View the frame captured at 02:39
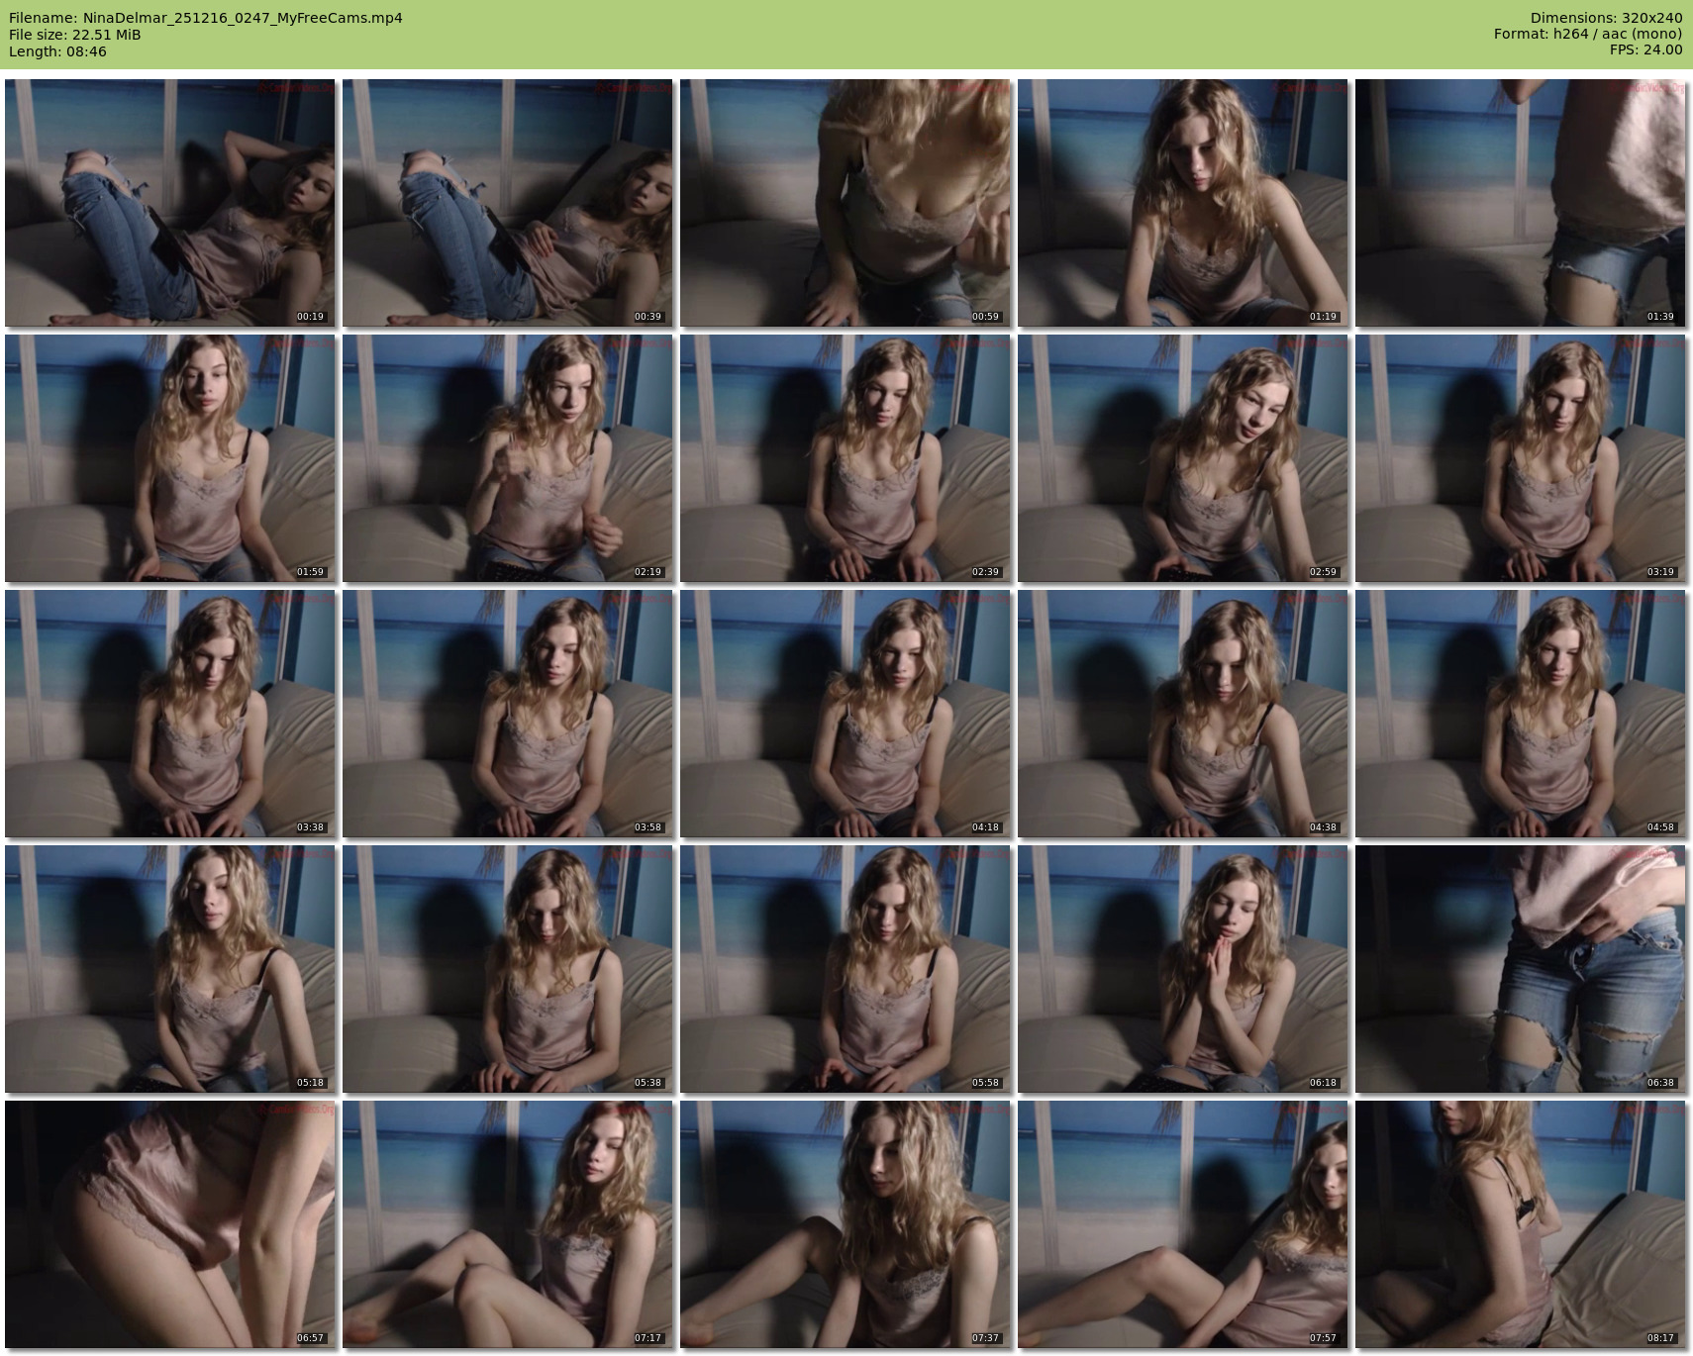Viewport: 1693px width, 1356px height. (x=846, y=458)
